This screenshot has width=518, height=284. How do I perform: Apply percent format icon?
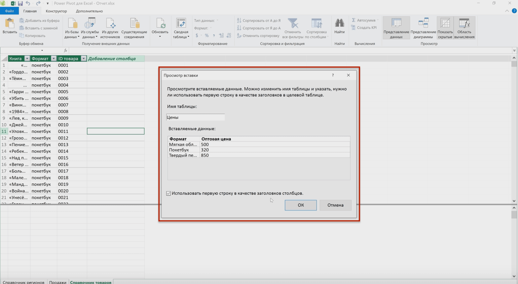coord(207,36)
